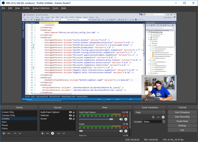Open the Tools menu
Viewport: 198px width, 142px height.
pyautogui.click(x=55, y=8)
